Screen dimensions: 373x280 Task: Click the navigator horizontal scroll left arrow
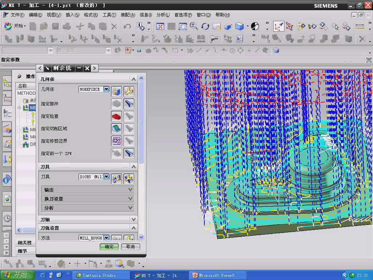19,230
